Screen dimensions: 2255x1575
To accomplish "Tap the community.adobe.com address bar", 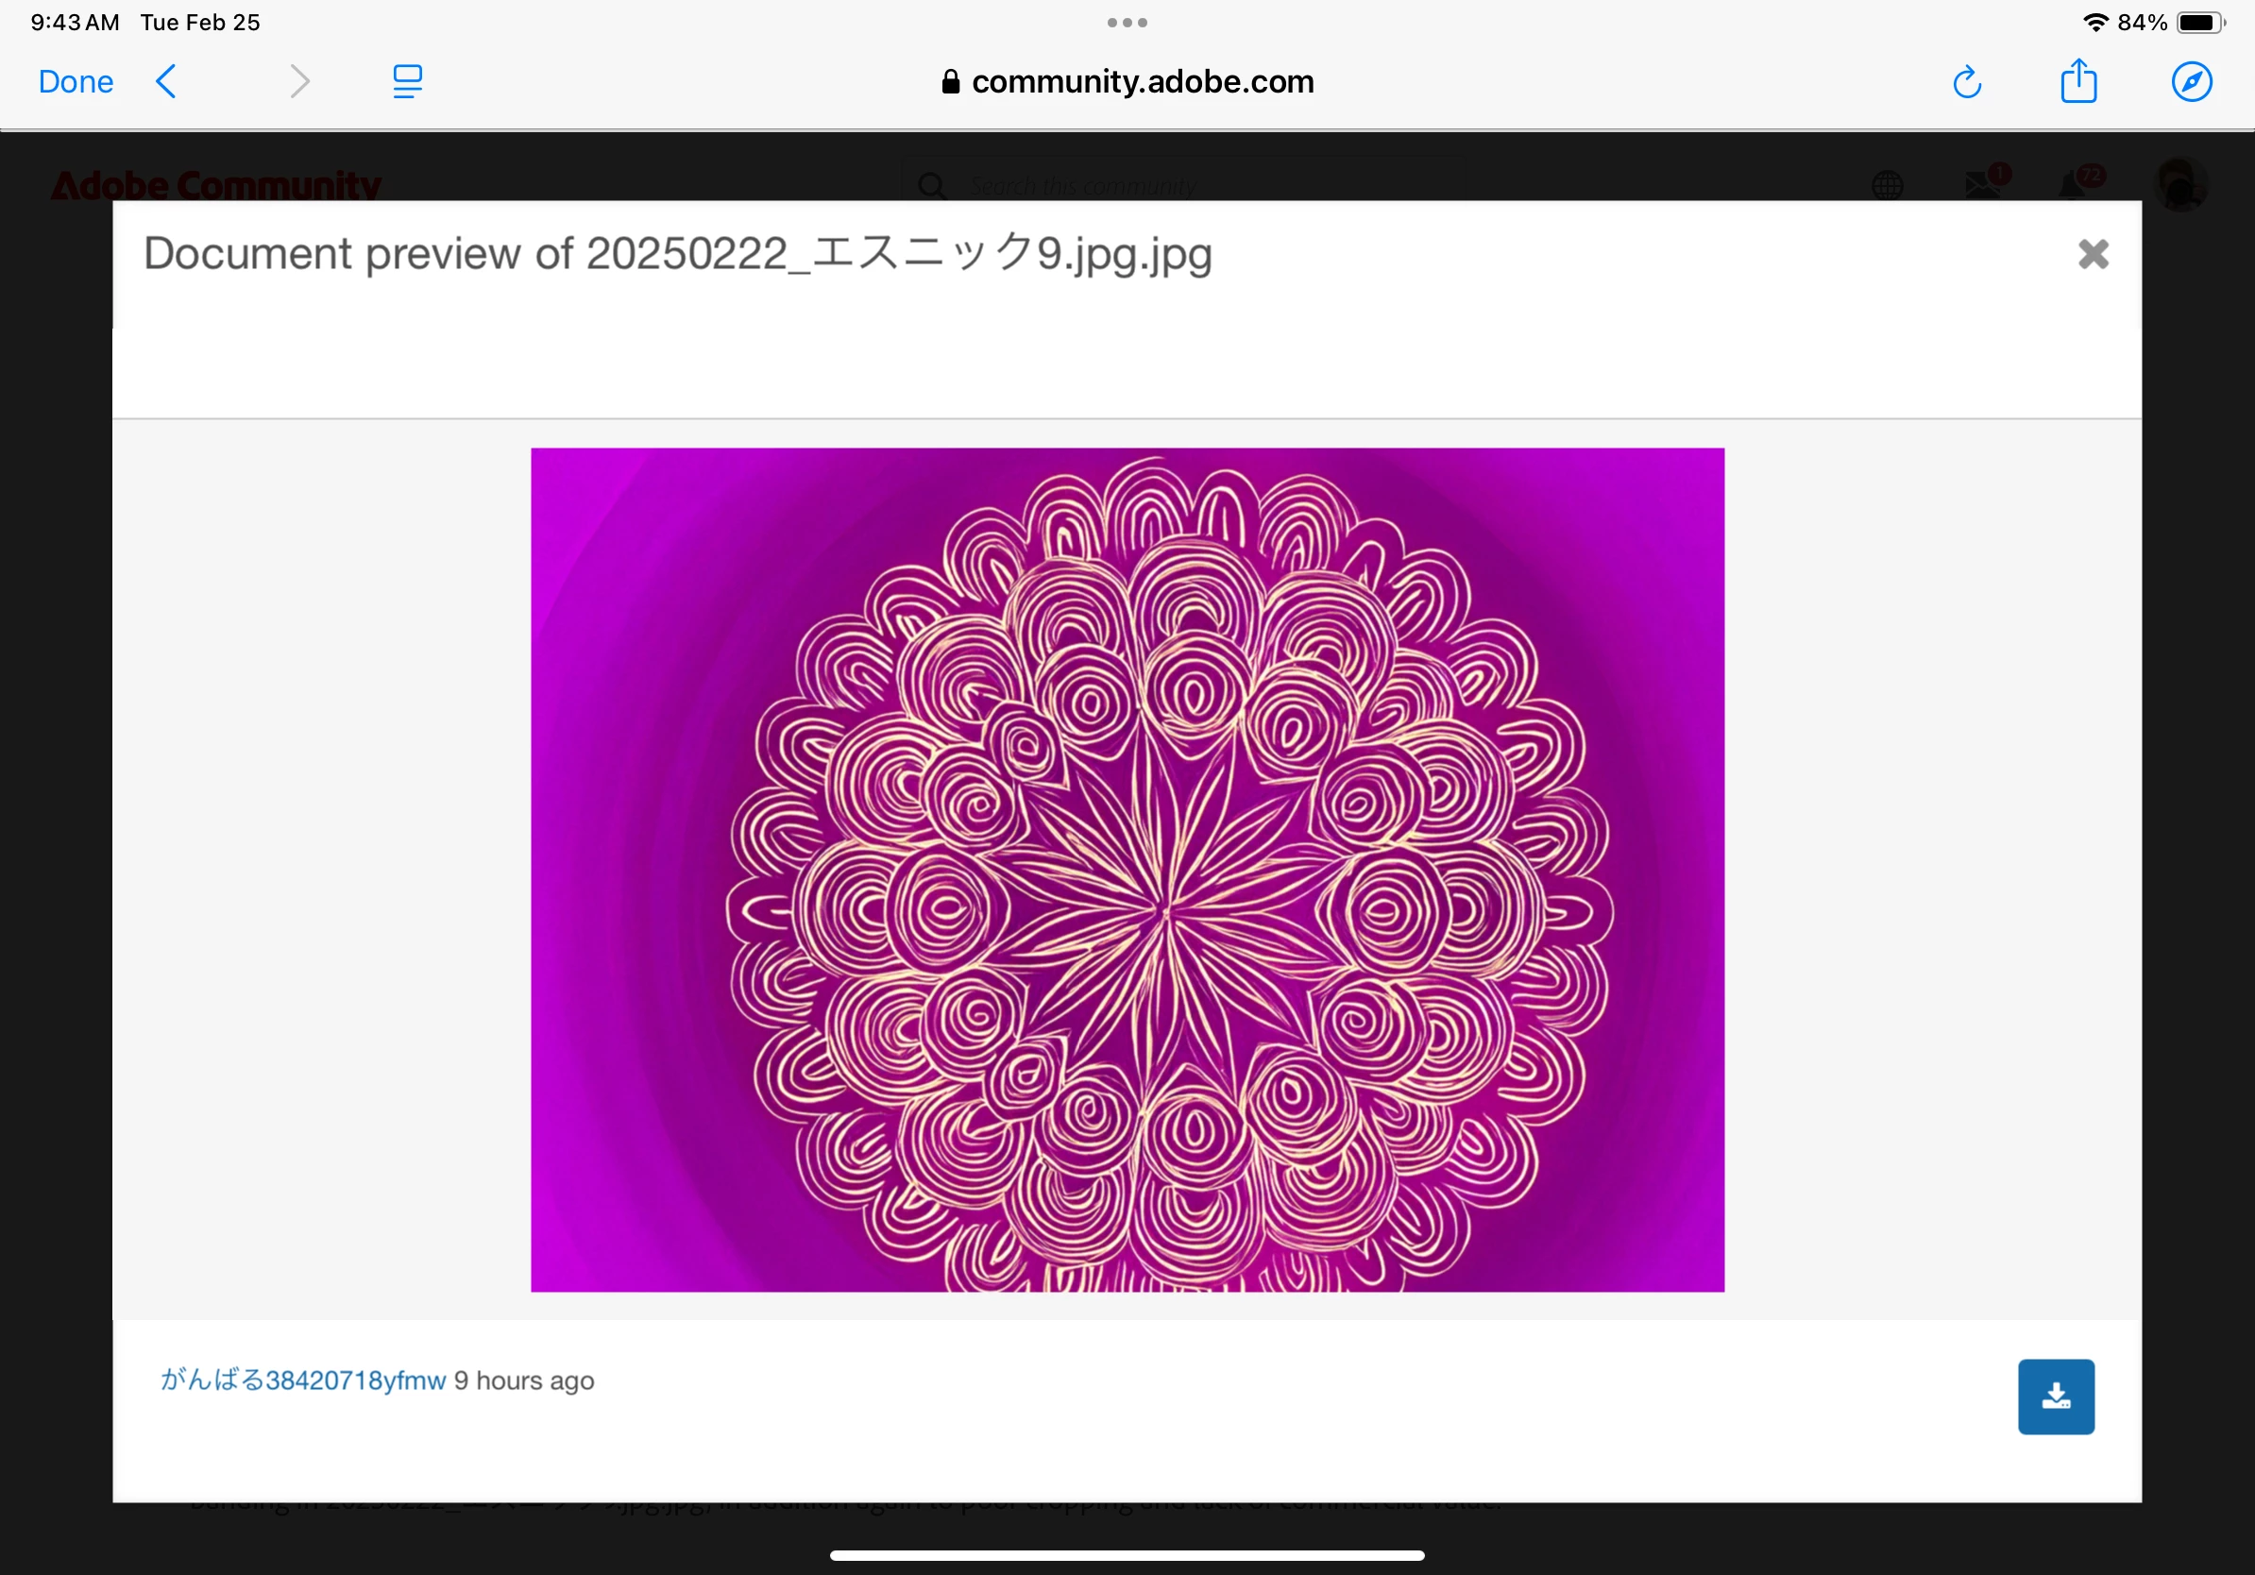I will click(1127, 81).
